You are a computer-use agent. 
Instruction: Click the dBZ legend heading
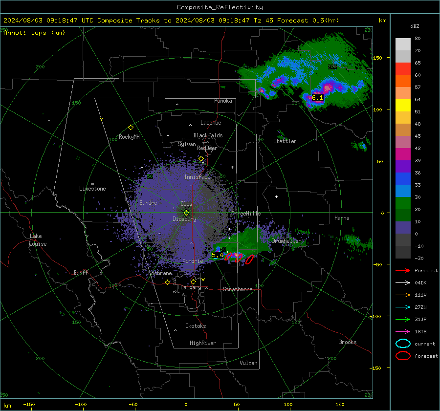click(x=415, y=26)
